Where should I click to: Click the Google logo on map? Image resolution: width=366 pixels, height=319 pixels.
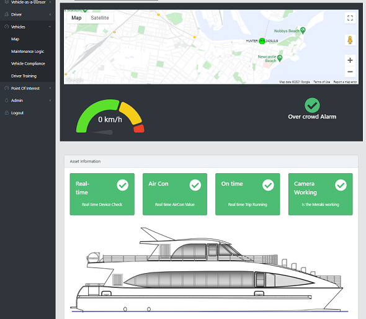[x=74, y=80]
